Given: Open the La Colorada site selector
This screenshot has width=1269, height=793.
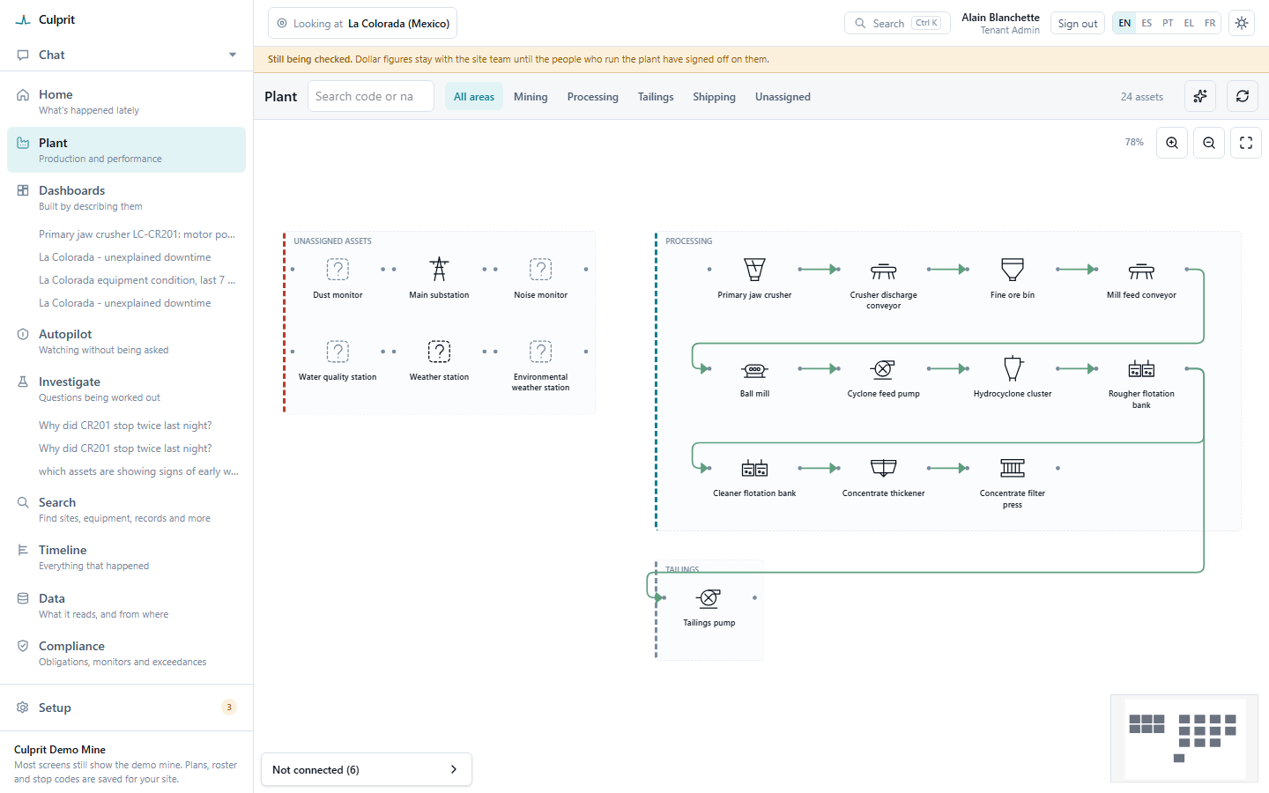Looking at the screenshot, I should 362,23.
